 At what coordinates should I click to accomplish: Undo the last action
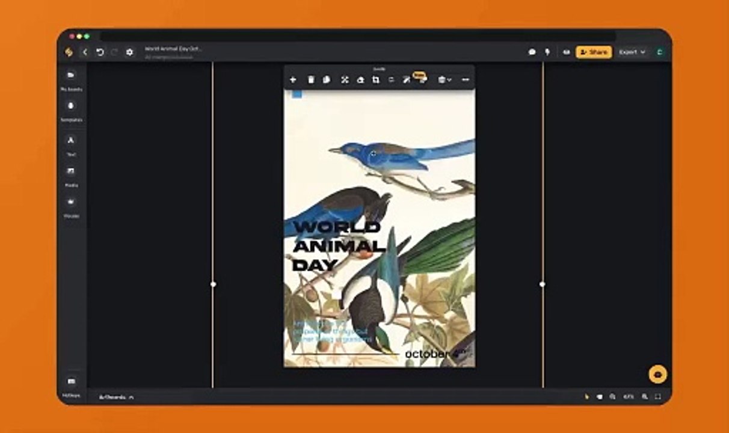pyautogui.click(x=100, y=52)
